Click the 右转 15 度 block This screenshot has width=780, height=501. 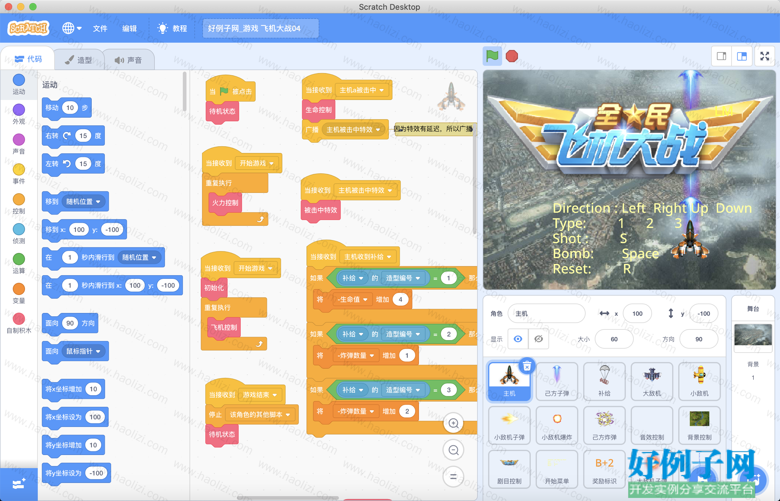coord(73,136)
